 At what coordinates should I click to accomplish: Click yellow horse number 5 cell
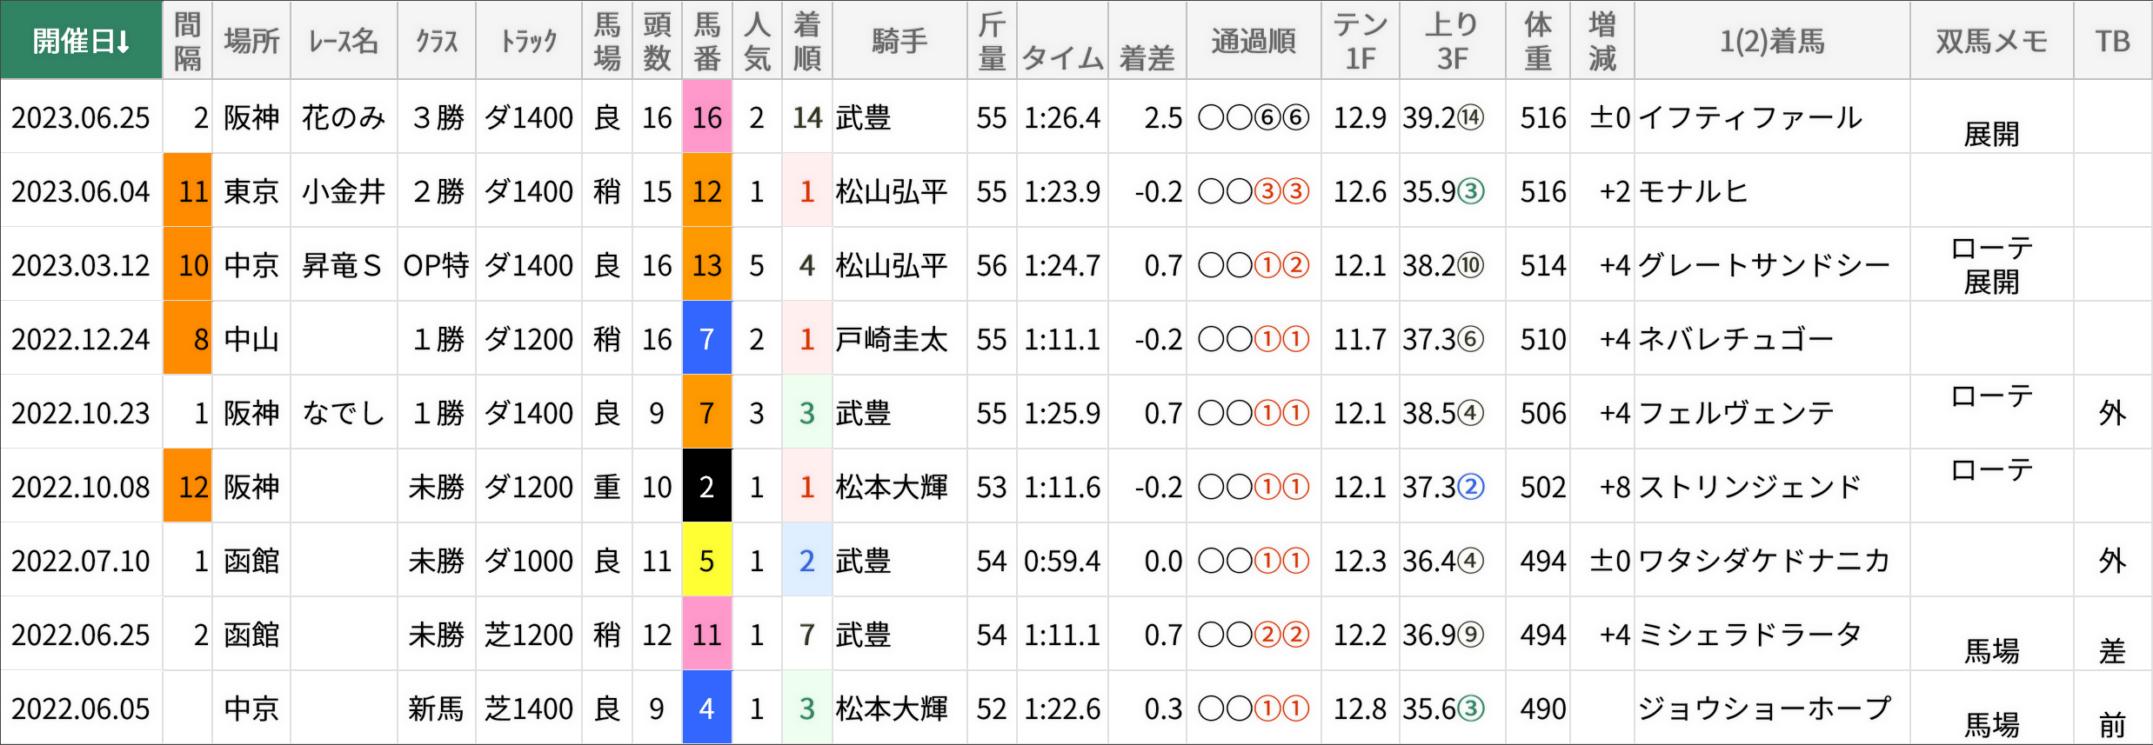[707, 560]
